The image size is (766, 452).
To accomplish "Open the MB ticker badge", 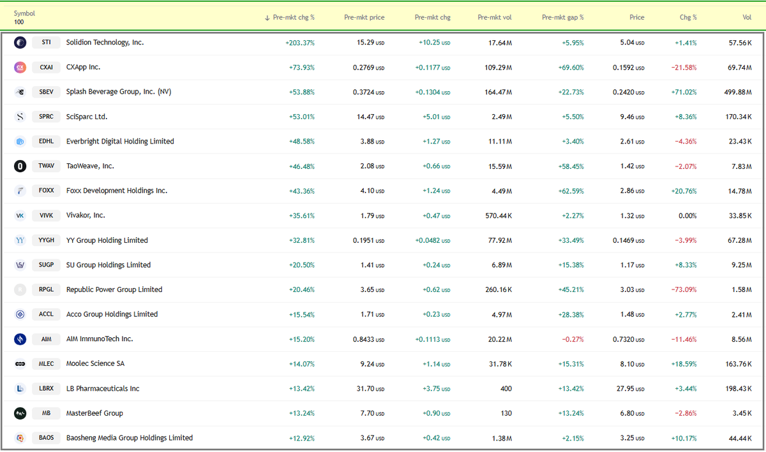I will [x=46, y=413].
